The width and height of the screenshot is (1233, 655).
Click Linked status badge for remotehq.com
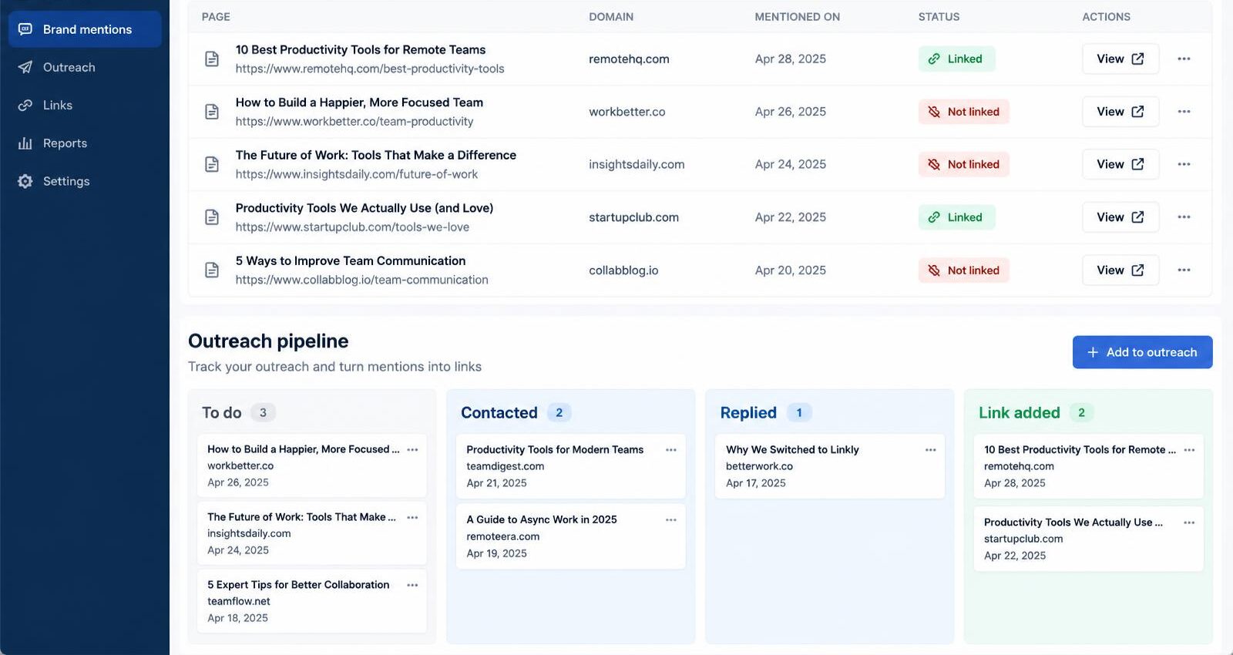(x=956, y=59)
